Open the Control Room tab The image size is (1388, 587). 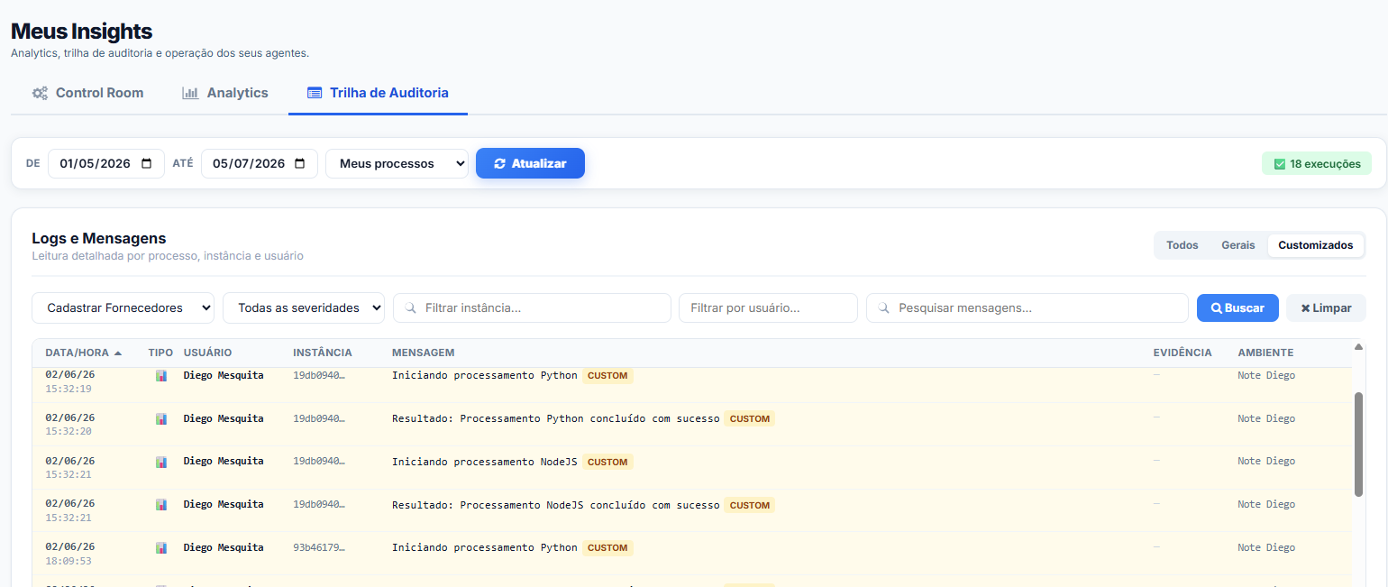click(x=87, y=93)
